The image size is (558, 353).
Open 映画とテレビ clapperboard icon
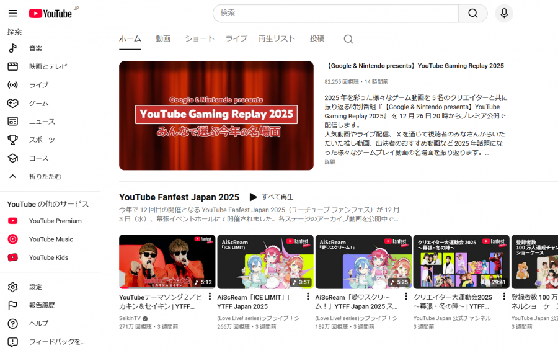[x=13, y=66]
